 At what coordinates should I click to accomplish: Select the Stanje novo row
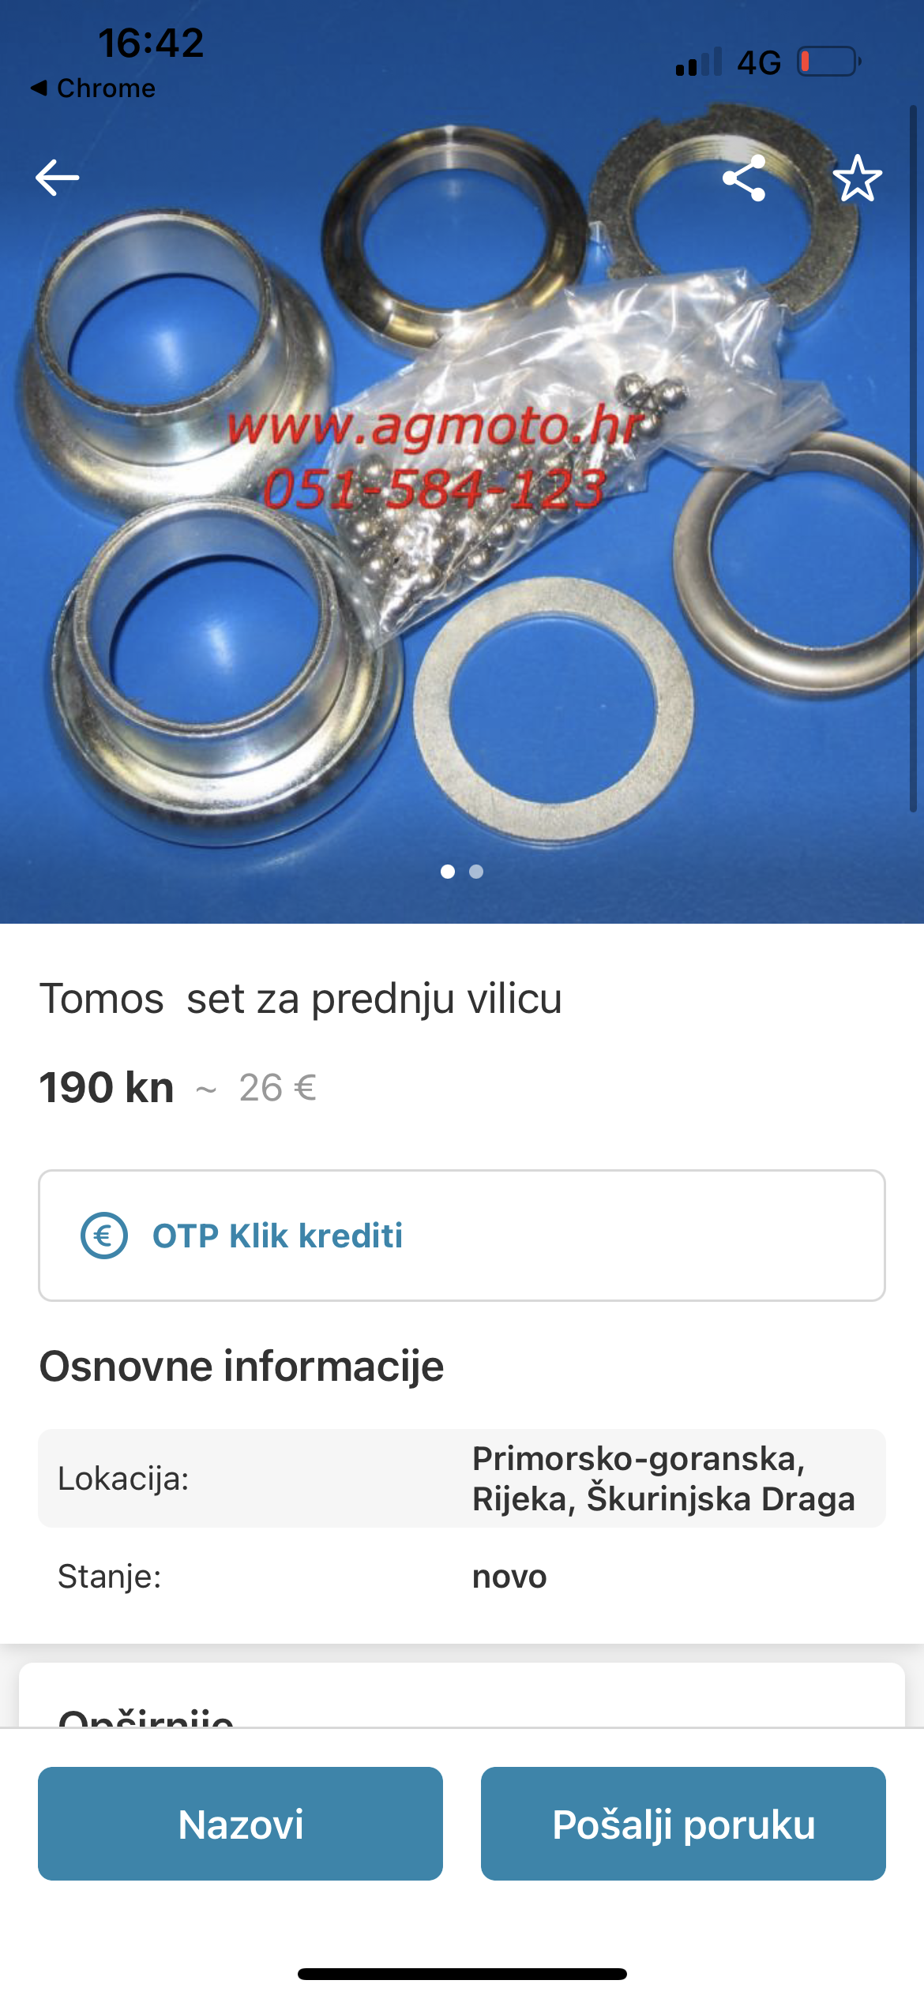click(x=462, y=1577)
